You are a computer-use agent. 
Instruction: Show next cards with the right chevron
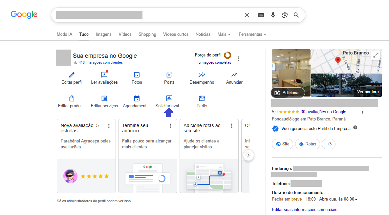[x=248, y=155]
